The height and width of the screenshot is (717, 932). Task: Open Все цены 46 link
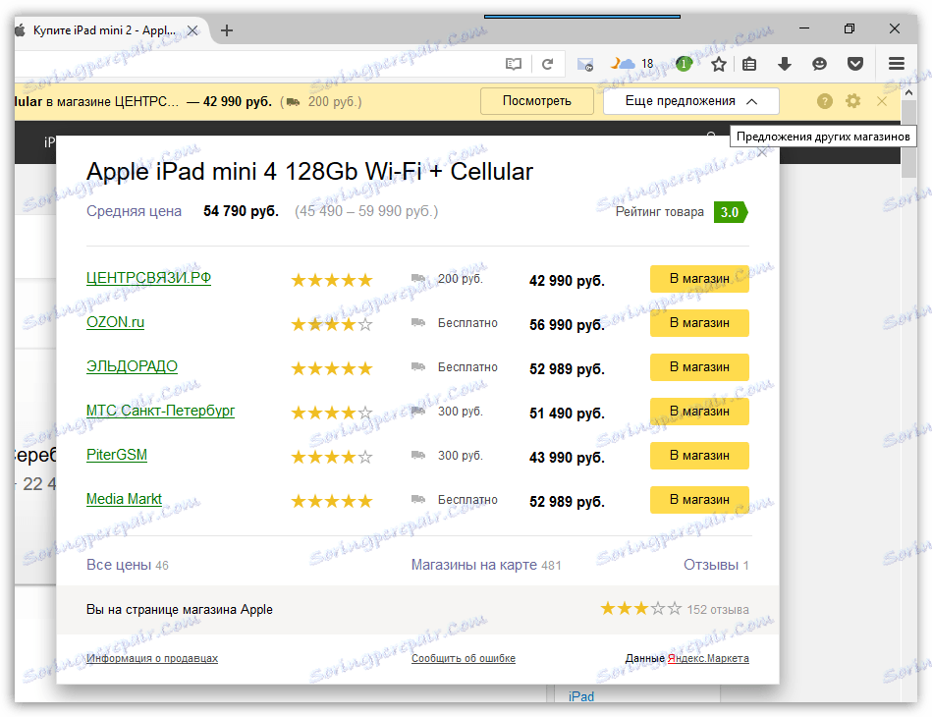[x=128, y=565]
